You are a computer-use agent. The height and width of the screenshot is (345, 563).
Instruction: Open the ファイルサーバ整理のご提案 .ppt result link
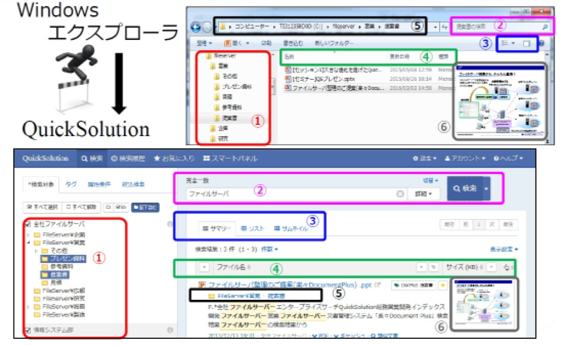(x=290, y=285)
